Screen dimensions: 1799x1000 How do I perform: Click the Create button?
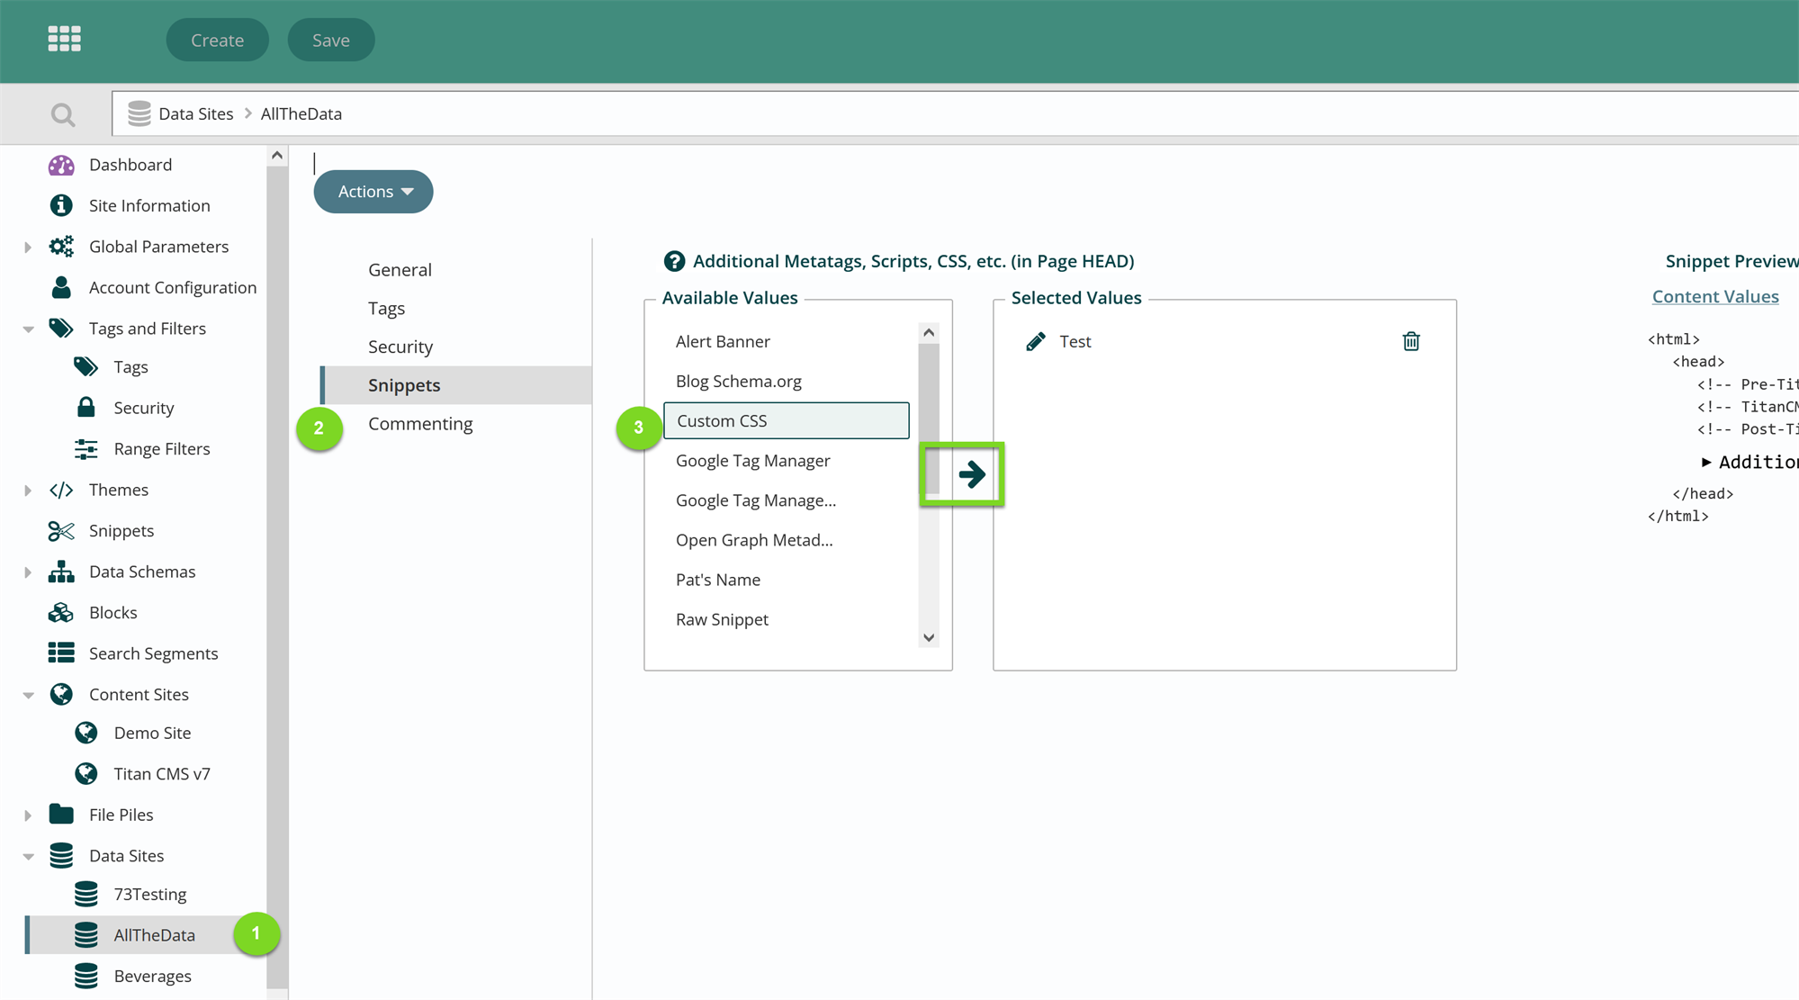click(217, 40)
